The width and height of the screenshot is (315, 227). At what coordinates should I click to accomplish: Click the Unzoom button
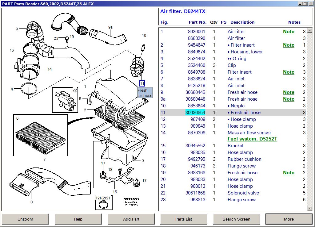(x=25, y=219)
